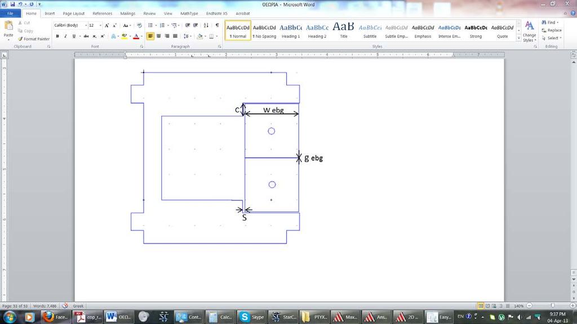
Task: Expand the Styles gallery More arrow
Action: tap(518, 38)
